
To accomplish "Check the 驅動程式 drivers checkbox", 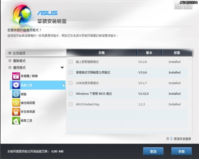I will pyautogui.click(x=10, y=61).
